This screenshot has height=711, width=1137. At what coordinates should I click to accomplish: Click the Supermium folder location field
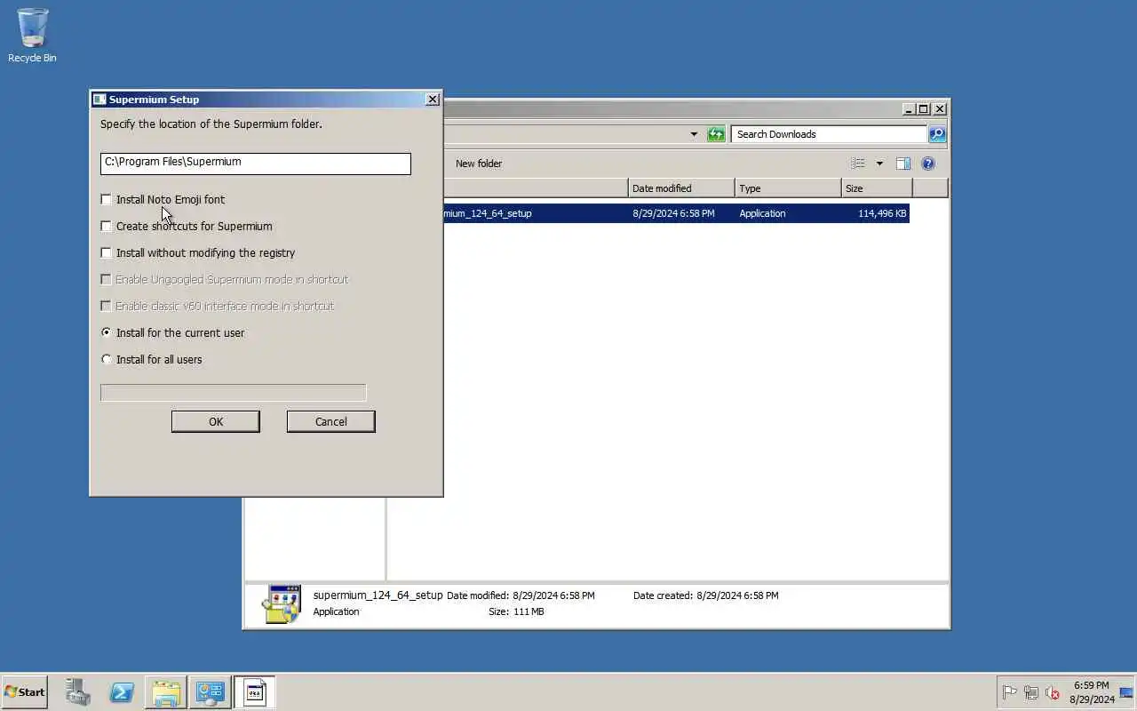pos(256,164)
